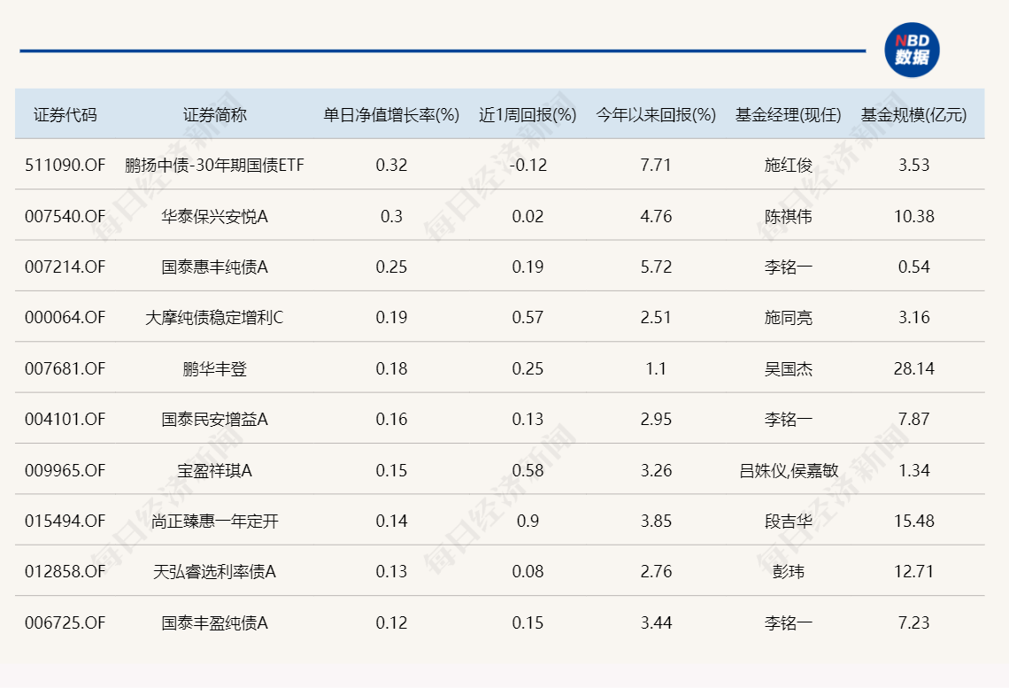Click the 单日净值增长率(%) column header
Screen dimensions: 1009x688
click(391, 114)
